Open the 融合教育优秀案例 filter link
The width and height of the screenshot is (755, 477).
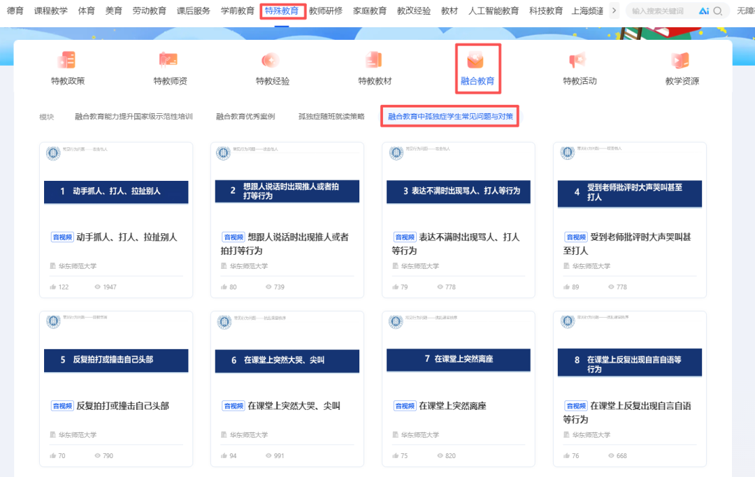pyautogui.click(x=245, y=116)
